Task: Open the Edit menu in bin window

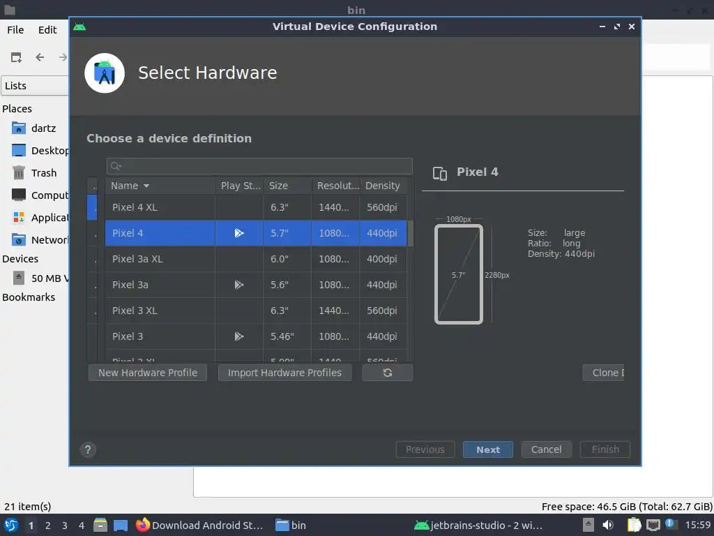Action: [x=47, y=30]
